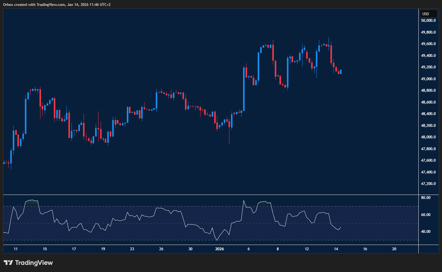The image size is (442, 272).
Task: Select the tall blue candle before date 6
Action: pyautogui.click(x=244, y=89)
